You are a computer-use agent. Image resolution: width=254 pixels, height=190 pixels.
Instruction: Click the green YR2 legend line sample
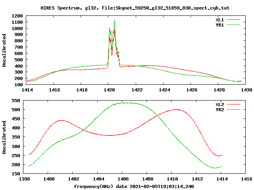(x=233, y=109)
